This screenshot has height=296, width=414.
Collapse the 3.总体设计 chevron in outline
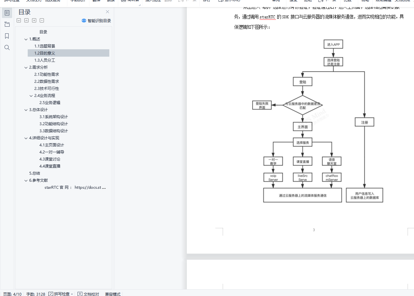pos(26,110)
